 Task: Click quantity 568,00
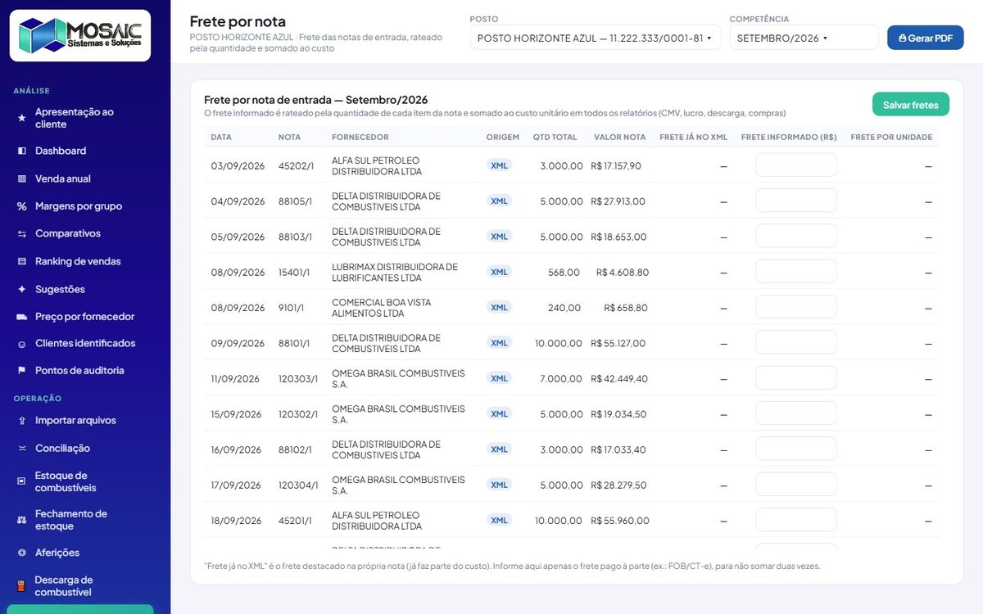pos(564,273)
